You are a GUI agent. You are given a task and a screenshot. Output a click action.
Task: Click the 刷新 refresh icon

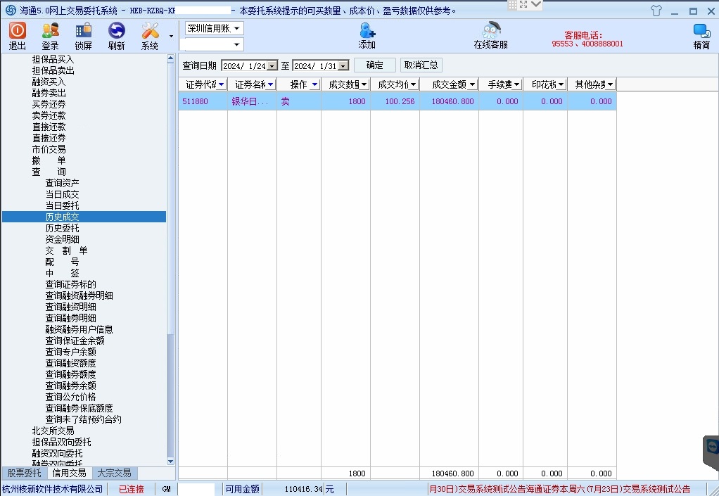point(116,31)
